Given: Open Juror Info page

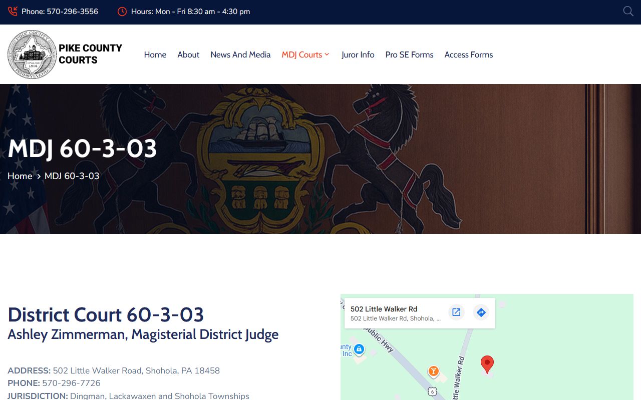Looking at the screenshot, I should click(358, 54).
